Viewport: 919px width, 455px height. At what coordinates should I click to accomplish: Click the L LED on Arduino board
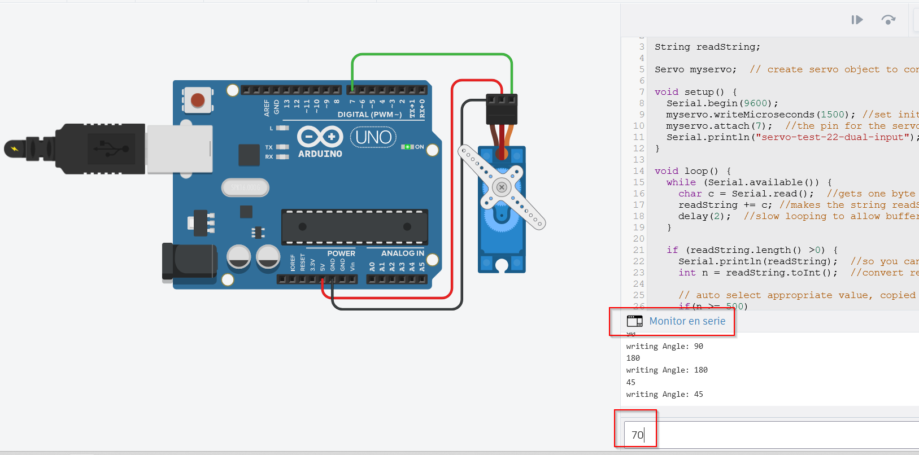(x=282, y=128)
